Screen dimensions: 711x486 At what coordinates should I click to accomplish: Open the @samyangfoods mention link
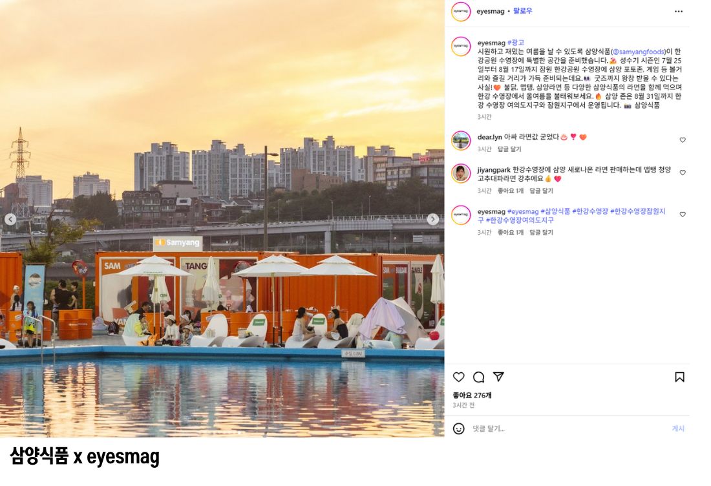click(x=638, y=52)
